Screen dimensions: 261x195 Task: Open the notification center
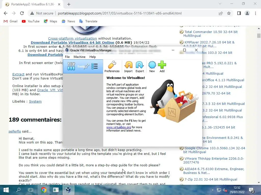point(252,190)
